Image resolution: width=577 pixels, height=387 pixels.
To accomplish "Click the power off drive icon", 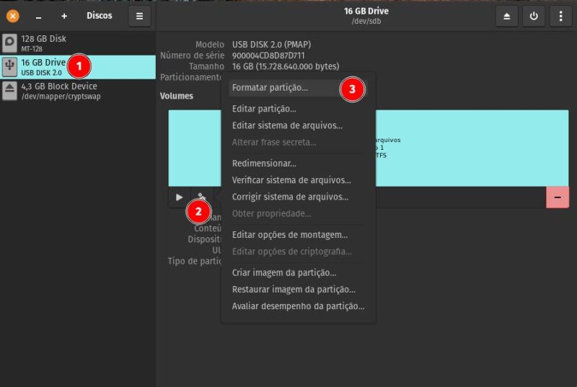I will (x=534, y=16).
